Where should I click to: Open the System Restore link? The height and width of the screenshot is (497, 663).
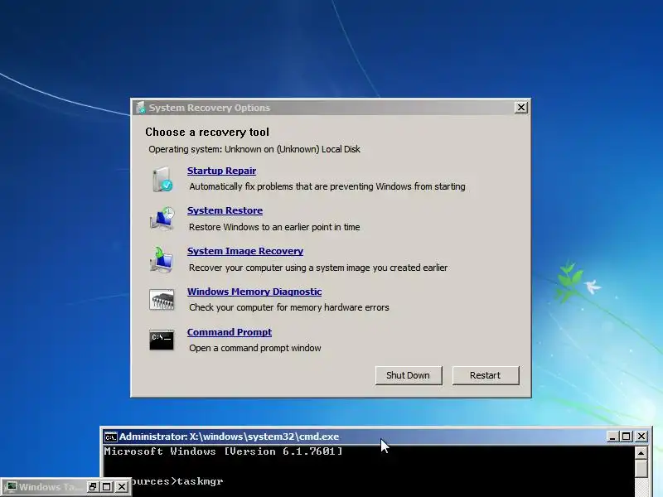point(225,210)
